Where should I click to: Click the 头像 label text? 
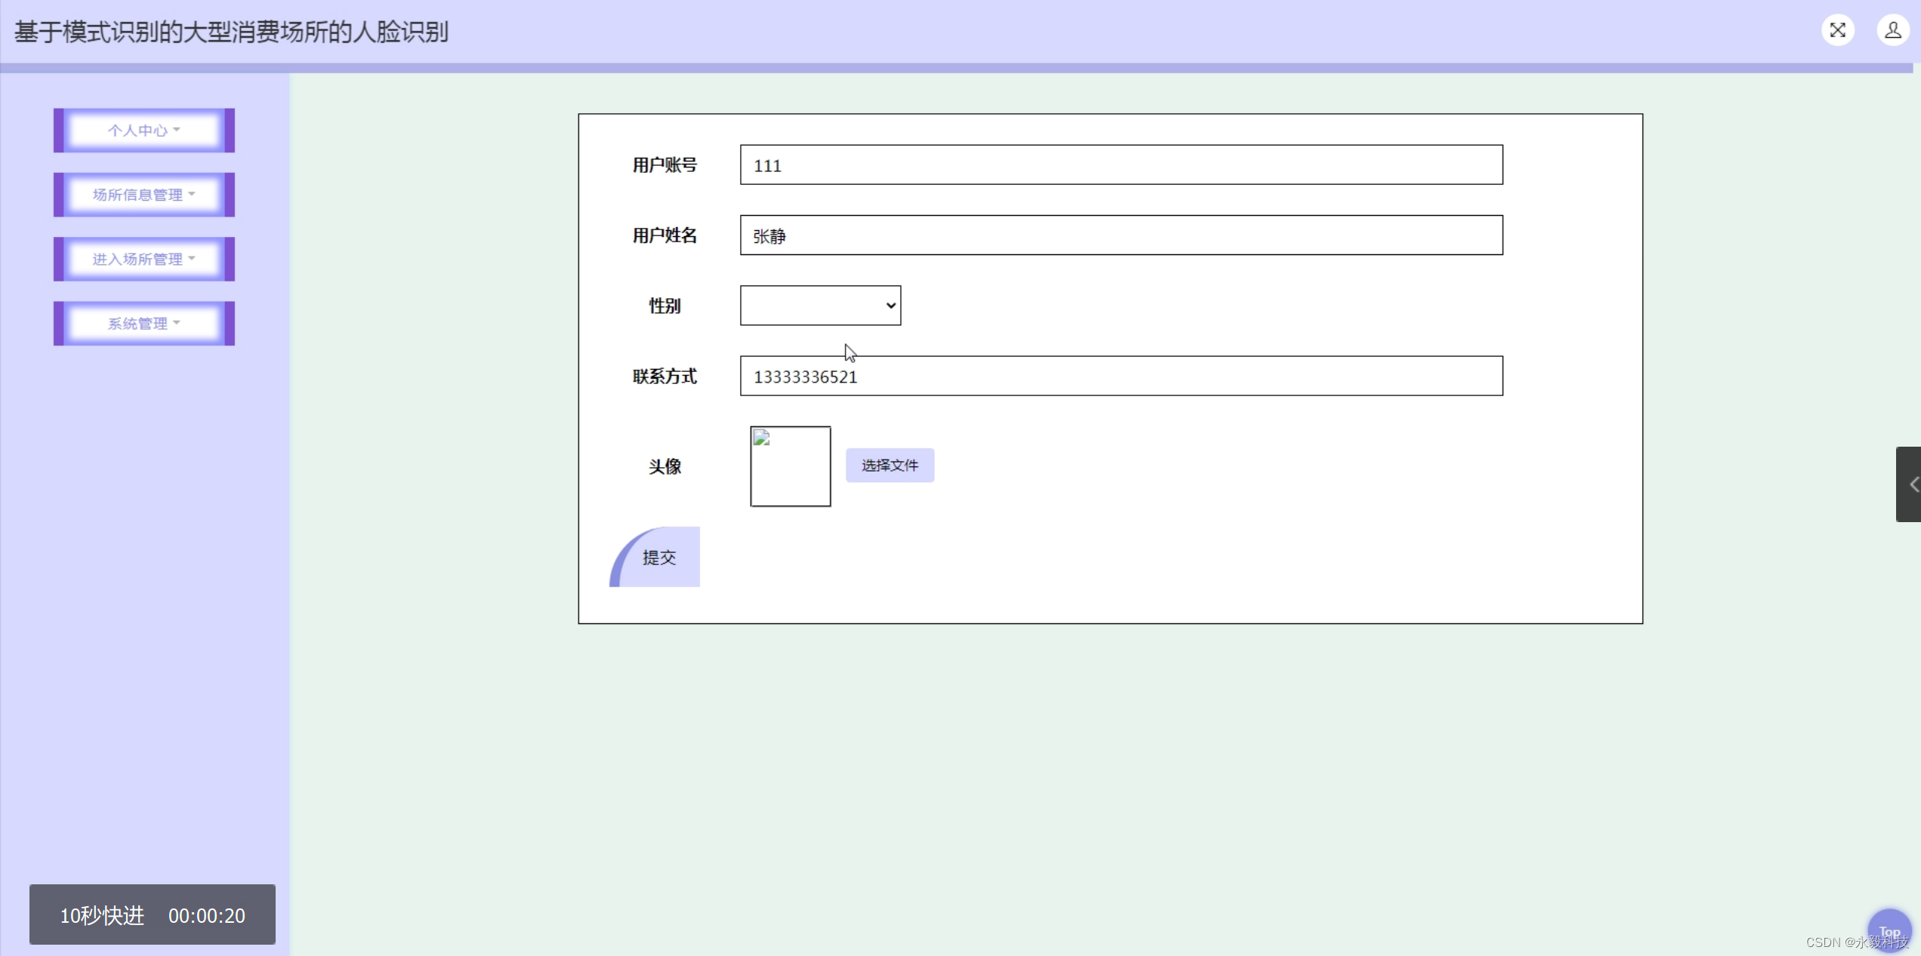[x=664, y=466]
